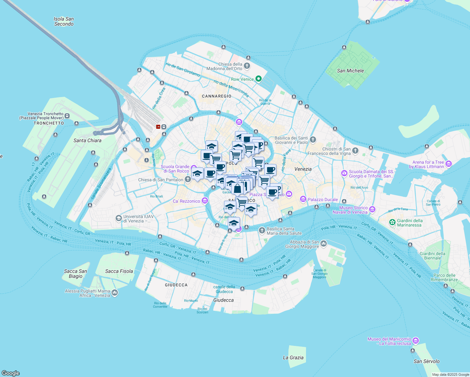Click the graduation cap marker above Salute waterfront
The width and height of the screenshot is (470, 377).
tap(234, 223)
